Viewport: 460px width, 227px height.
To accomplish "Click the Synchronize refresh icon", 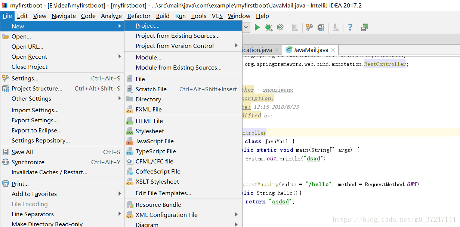I will tap(6, 162).
